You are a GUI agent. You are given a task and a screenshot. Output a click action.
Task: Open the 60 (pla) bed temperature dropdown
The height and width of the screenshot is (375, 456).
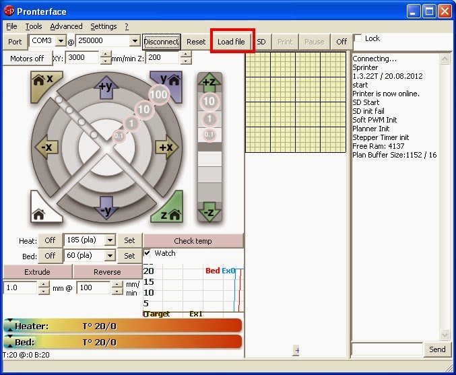click(110, 256)
